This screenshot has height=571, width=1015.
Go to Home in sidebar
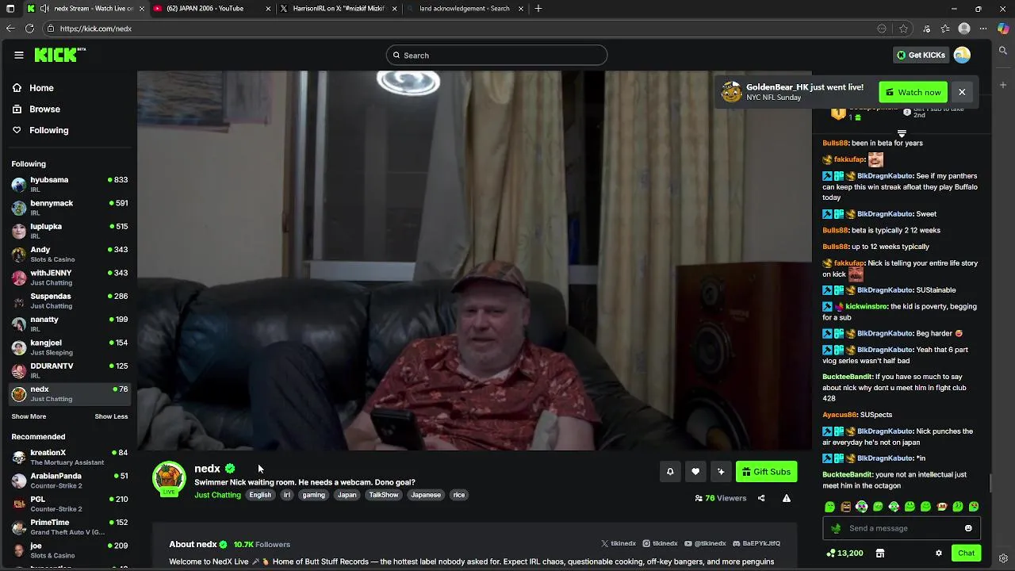(41, 88)
